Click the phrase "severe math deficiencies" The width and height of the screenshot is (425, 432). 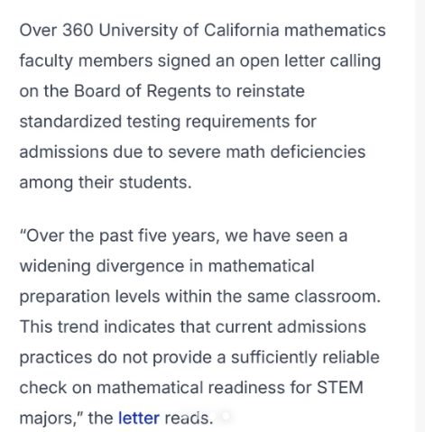pyautogui.click(x=266, y=152)
